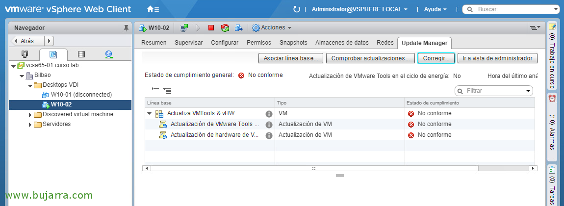Screen dimensions: 564x206
Task: Click the horizontal scrollbar in baseline table
Action: point(315,168)
